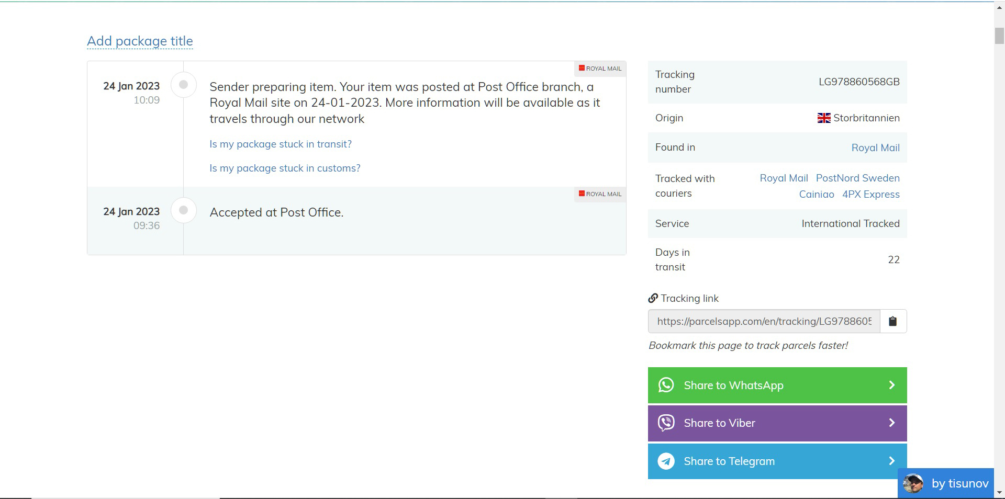
Task: Click the tracking link URL field
Action: tap(764, 321)
